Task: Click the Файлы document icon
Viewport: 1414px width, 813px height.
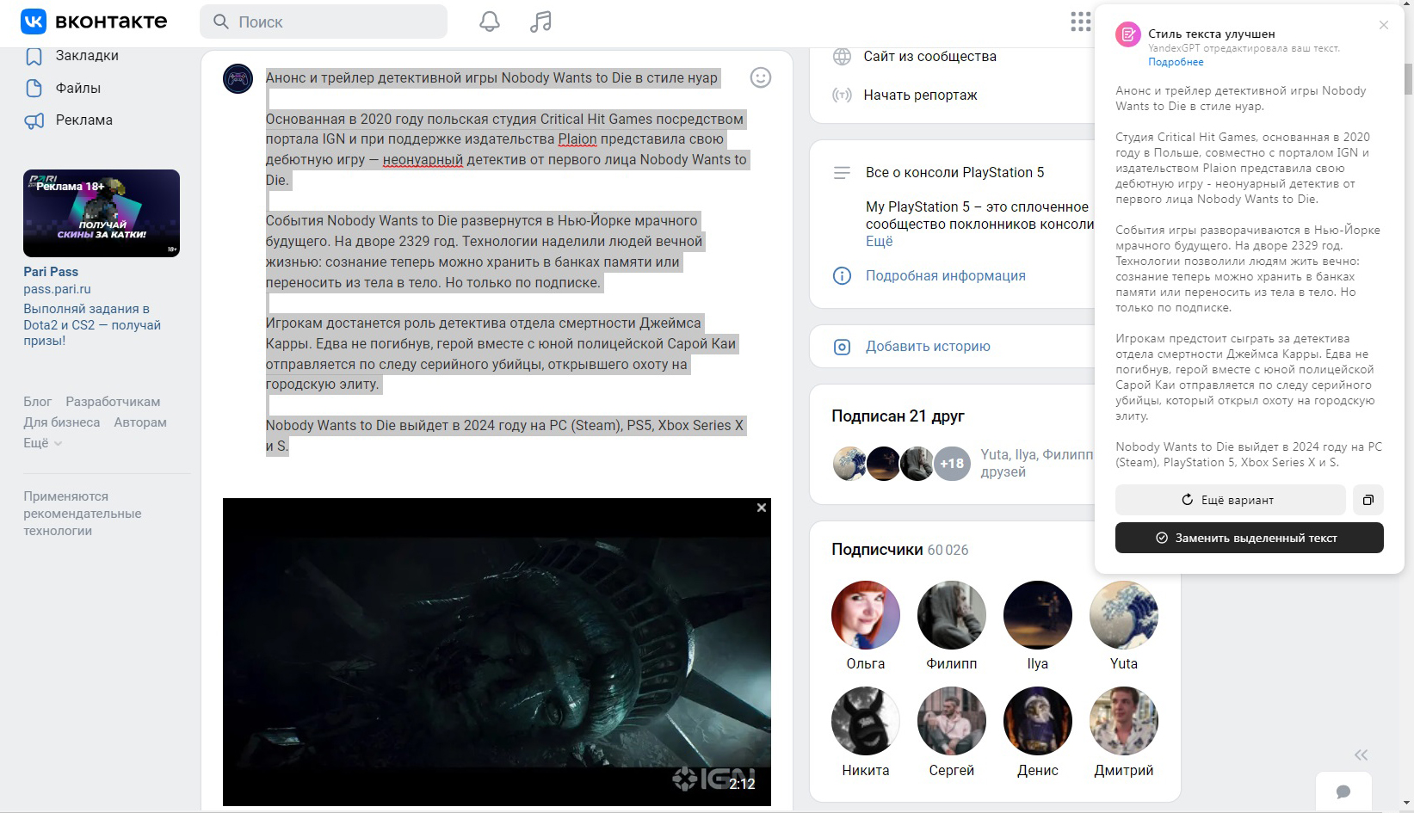Action: (34, 88)
